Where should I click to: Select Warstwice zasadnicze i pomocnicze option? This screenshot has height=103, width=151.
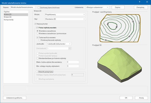(x=37, y=34)
